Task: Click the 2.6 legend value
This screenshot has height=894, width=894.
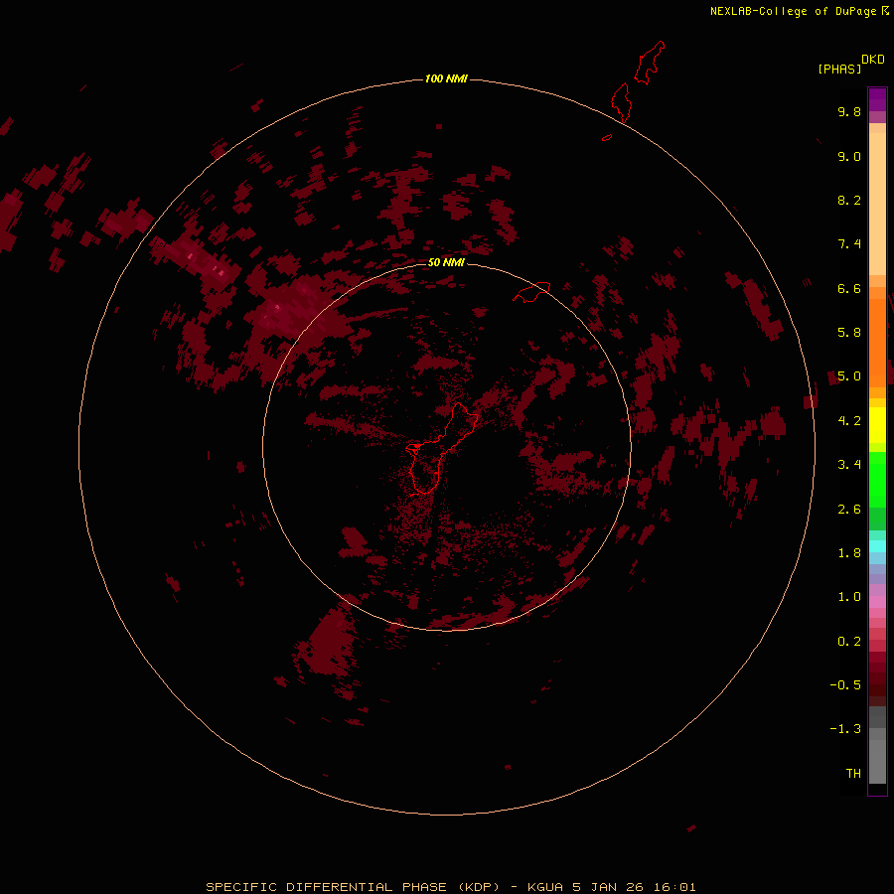Action: click(849, 510)
